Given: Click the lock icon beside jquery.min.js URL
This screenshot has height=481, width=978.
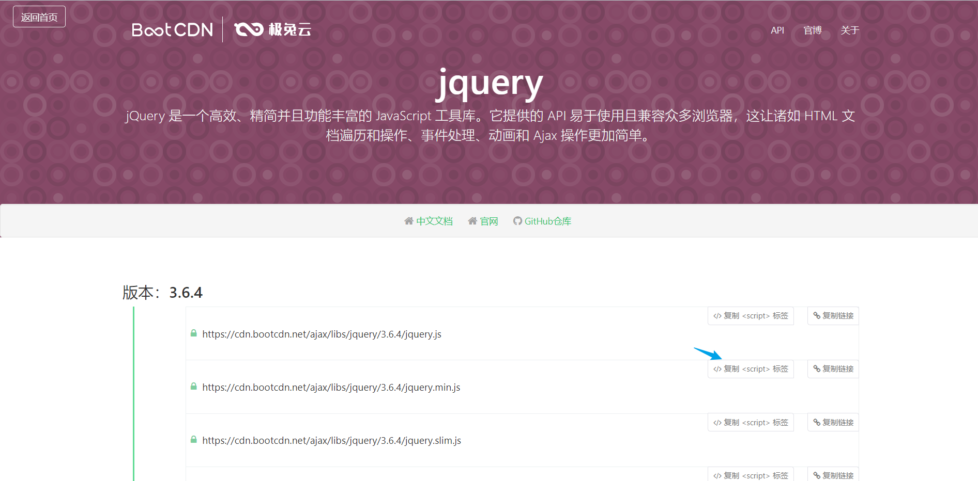Looking at the screenshot, I should coord(194,387).
